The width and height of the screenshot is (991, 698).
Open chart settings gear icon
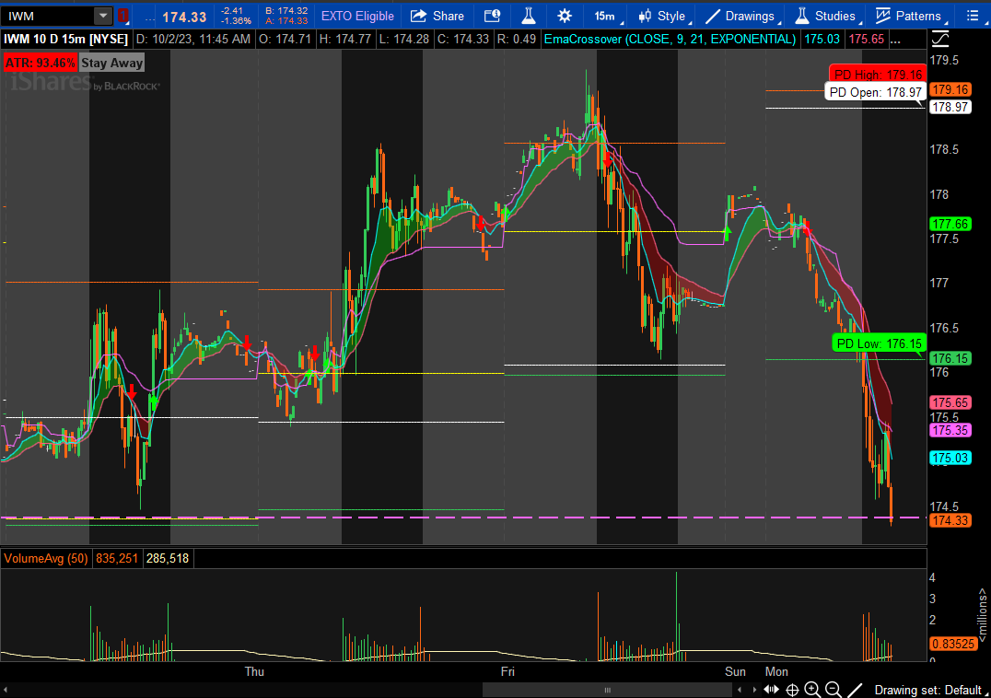pyautogui.click(x=564, y=16)
